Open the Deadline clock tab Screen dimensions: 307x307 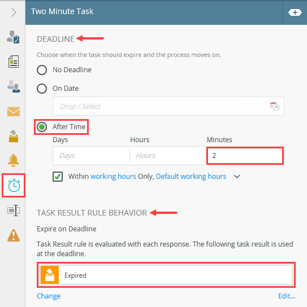(x=14, y=185)
